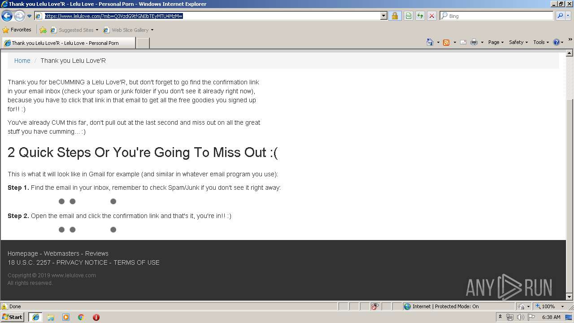Open the Safety menu
The height and width of the screenshot is (323, 574).
pos(518,42)
